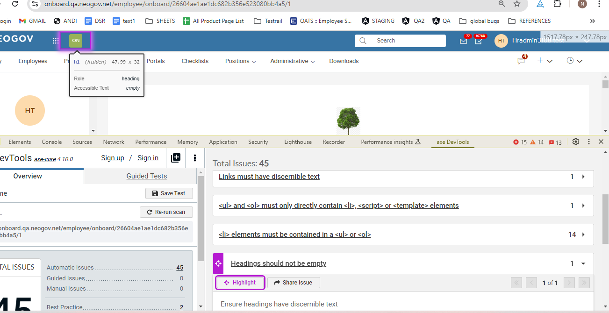Click the green ON product icon
The height and width of the screenshot is (313, 609).
coord(76,41)
